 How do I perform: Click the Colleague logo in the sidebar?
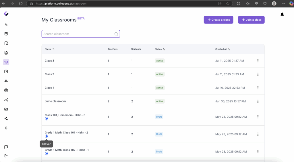[6, 14]
